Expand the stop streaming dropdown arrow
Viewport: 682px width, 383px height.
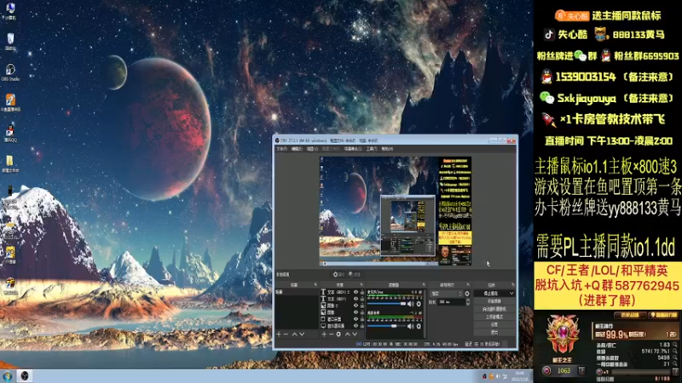point(512,294)
